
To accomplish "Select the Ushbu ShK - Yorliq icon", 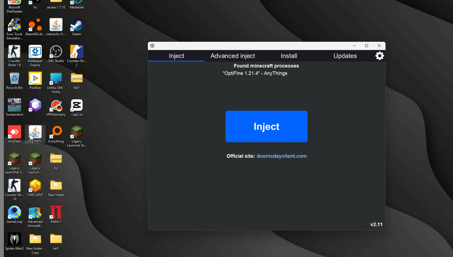I will (x=56, y=83).
